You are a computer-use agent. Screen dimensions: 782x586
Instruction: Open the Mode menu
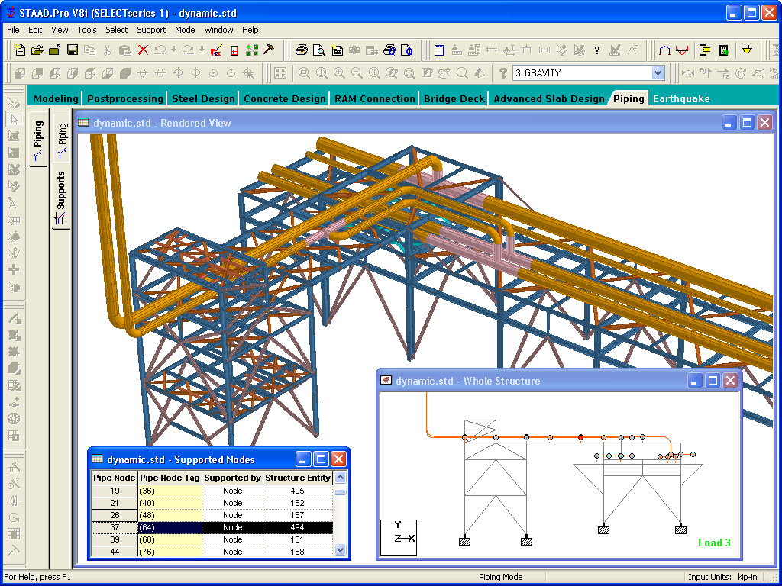click(x=185, y=30)
